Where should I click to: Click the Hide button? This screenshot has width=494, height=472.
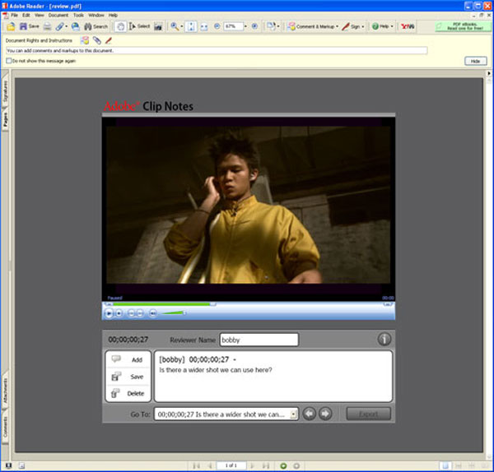coord(475,61)
